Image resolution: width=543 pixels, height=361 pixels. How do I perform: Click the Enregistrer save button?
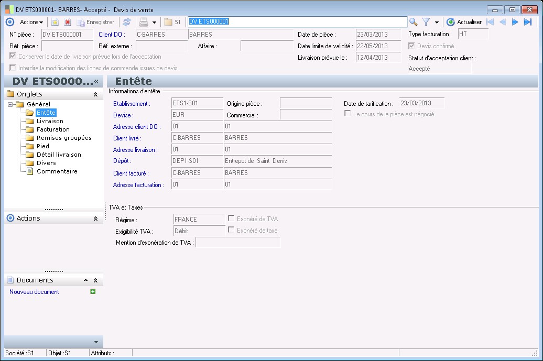95,22
